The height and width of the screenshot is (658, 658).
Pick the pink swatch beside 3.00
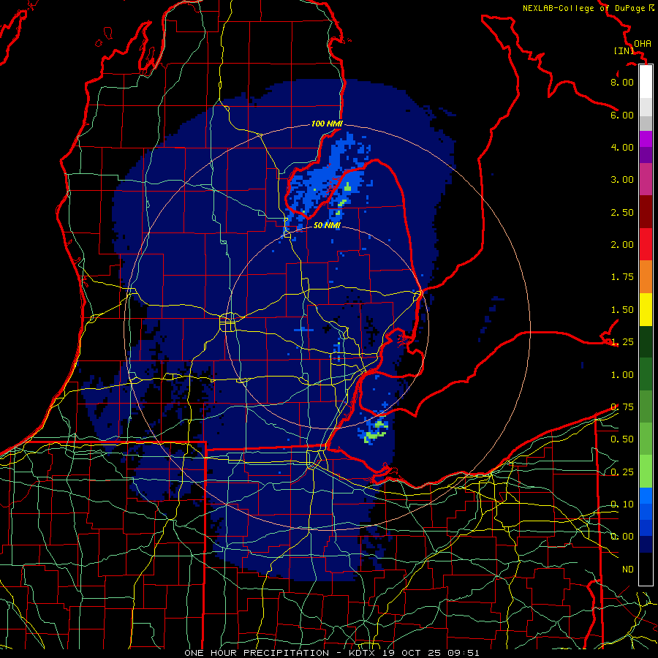[646, 179]
